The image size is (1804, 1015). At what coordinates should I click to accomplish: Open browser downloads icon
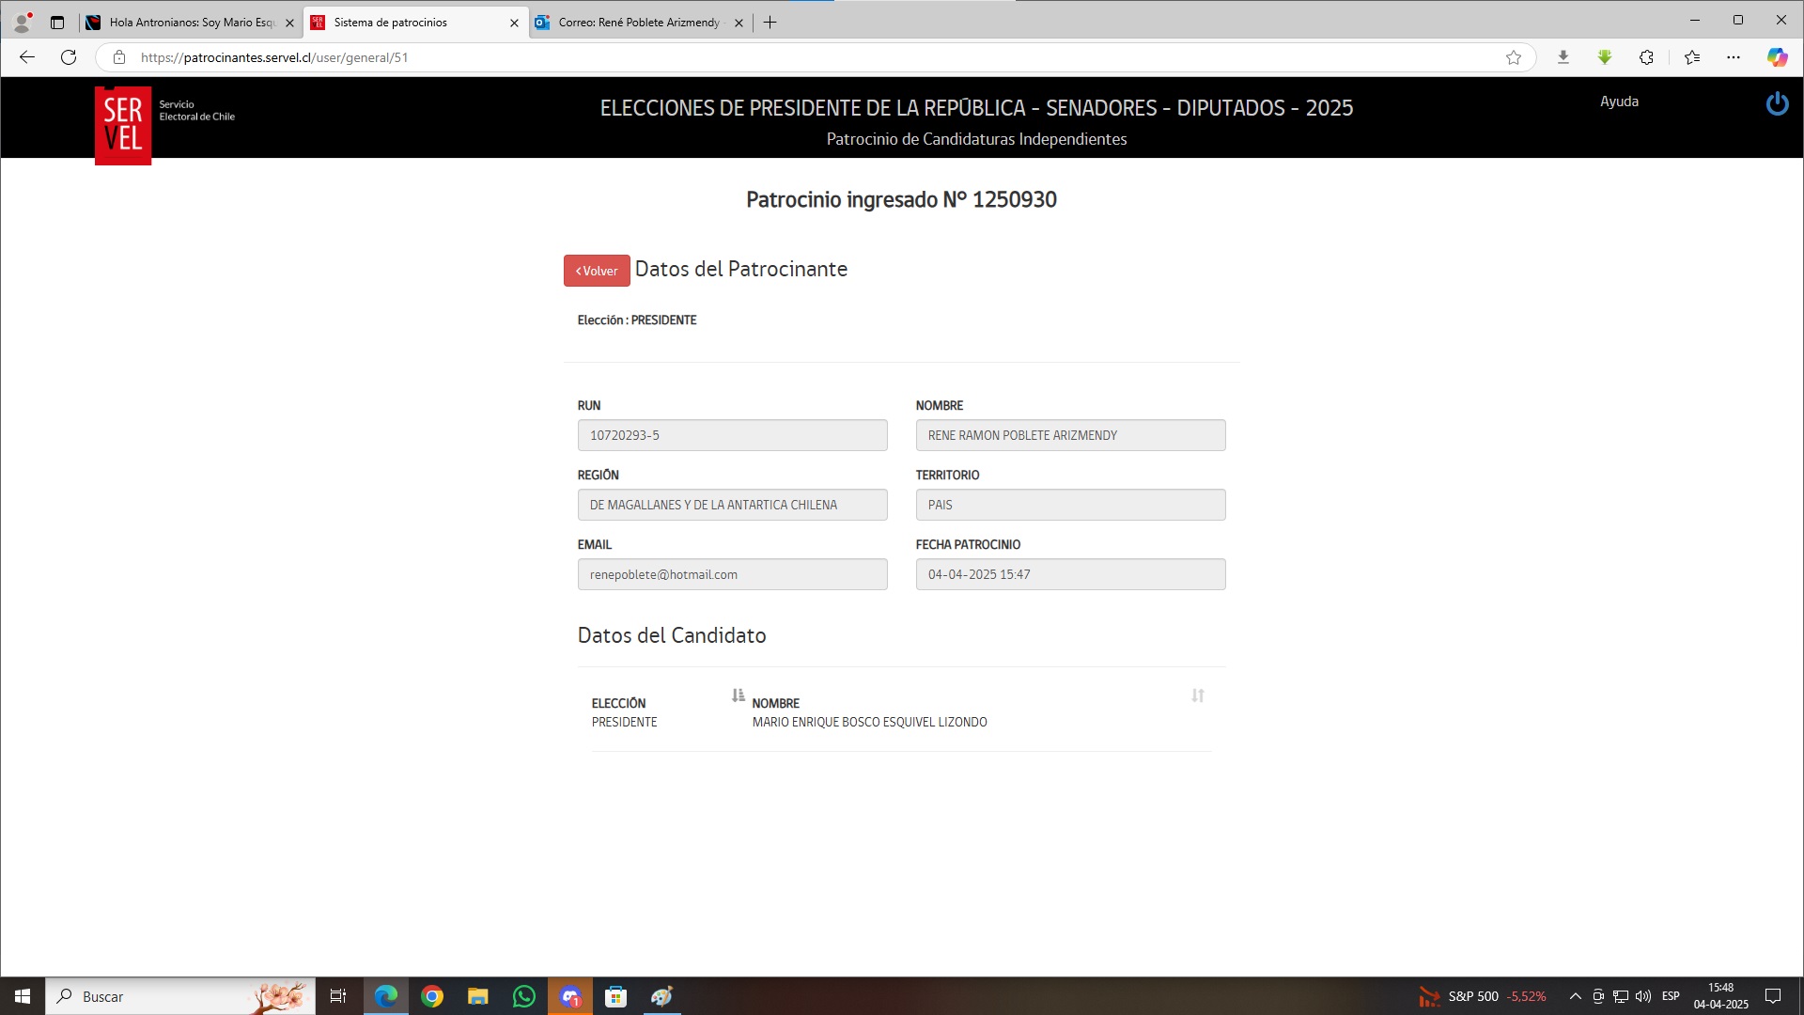(1563, 57)
